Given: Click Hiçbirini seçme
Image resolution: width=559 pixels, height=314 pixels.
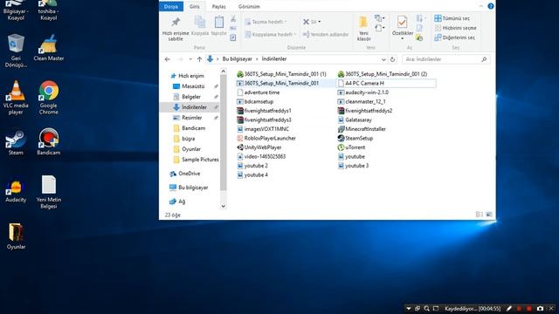Looking at the screenshot, I should (x=455, y=28).
